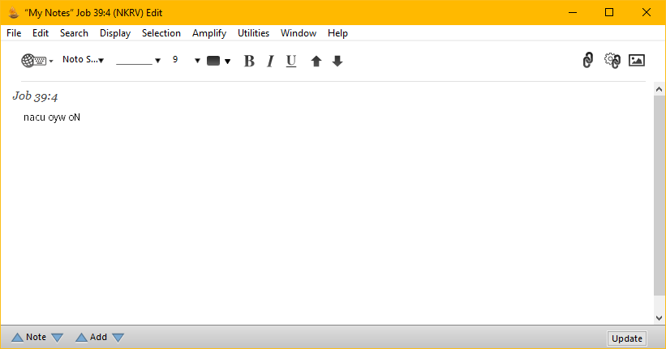Insert an image with picture icon

click(x=637, y=60)
